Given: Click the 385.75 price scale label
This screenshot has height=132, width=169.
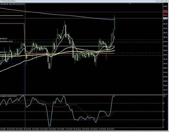Looking at the screenshot, I should coord(165,33).
